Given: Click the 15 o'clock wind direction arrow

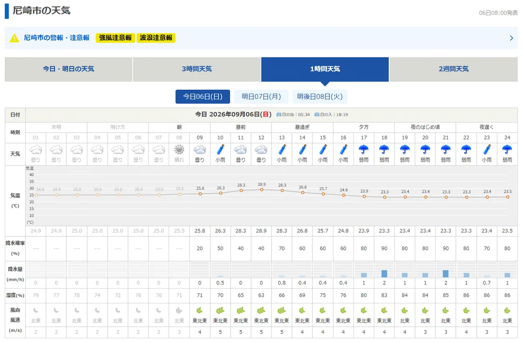Looking at the screenshot, I should point(323,310).
